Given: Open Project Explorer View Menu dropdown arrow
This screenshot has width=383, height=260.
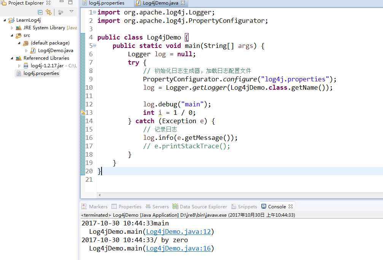Looking at the screenshot, I should click(72, 11).
